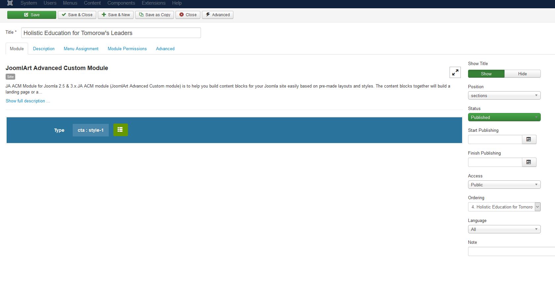The width and height of the screenshot is (555, 296).
Task: Click the Site badge label
Action: [11, 77]
